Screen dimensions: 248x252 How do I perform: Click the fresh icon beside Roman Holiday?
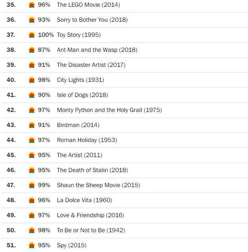pyautogui.click(x=32, y=140)
